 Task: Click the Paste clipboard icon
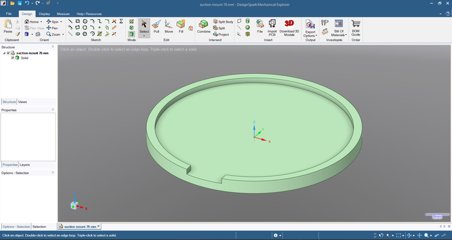(8, 26)
